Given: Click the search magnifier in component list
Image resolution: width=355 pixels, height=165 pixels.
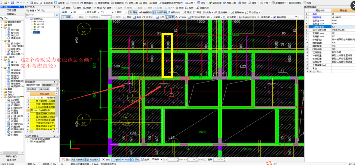Looking at the screenshot, I should click(57, 15).
